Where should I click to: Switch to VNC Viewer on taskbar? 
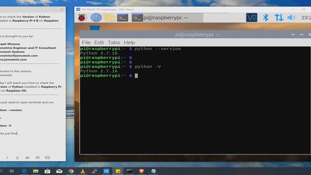(x=106, y=171)
